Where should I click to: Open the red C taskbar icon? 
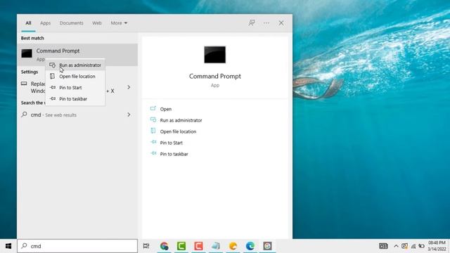198,246
